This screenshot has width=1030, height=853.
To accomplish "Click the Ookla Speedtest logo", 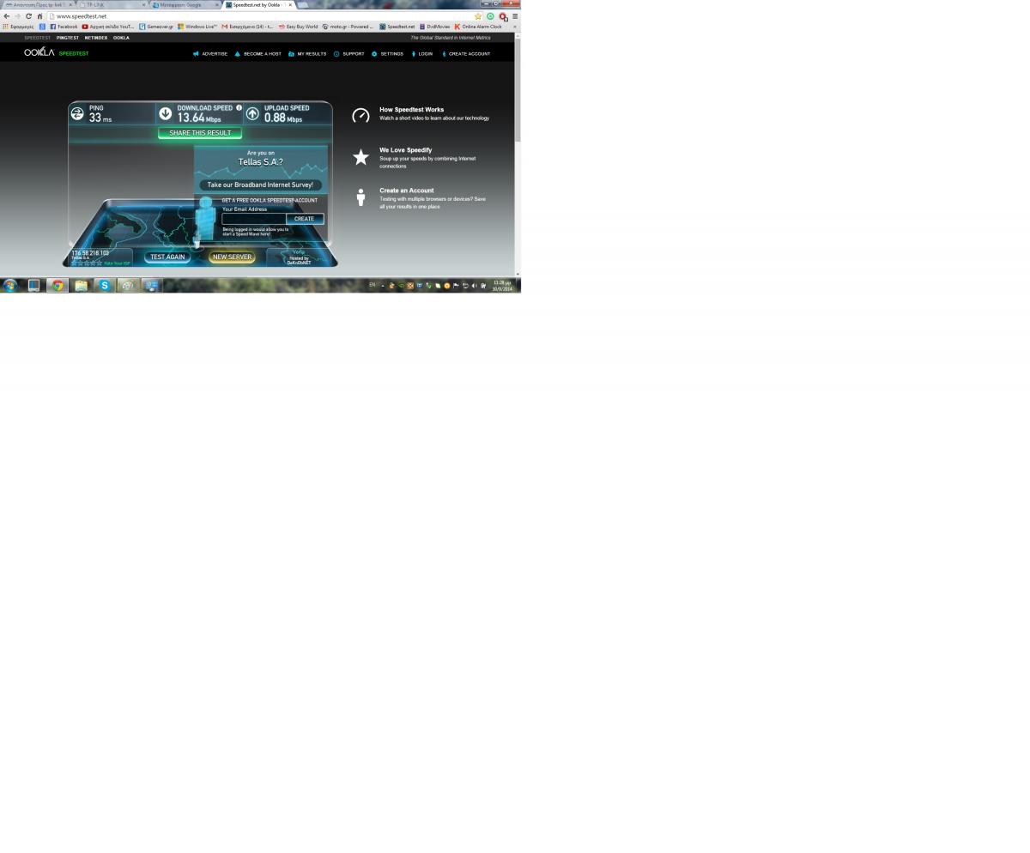I will click(x=56, y=53).
